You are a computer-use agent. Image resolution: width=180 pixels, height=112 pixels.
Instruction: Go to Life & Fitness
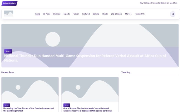tap(116, 14)
